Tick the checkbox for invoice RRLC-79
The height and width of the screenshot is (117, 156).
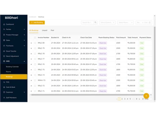coord(35,48)
